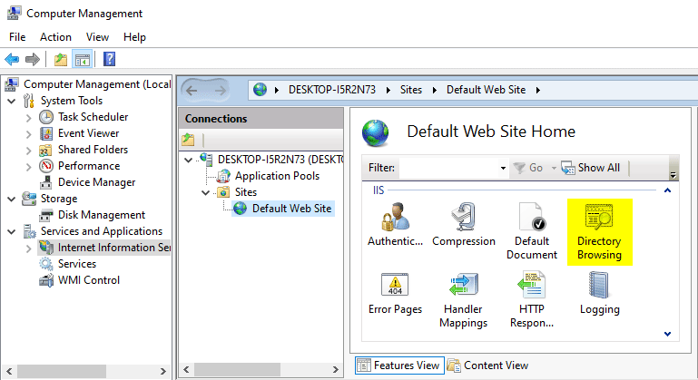This screenshot has width=698, height=380.
Task: Click the Default Web Site breadcrumb
Action: pyautogui.click(x=487, y=90)
